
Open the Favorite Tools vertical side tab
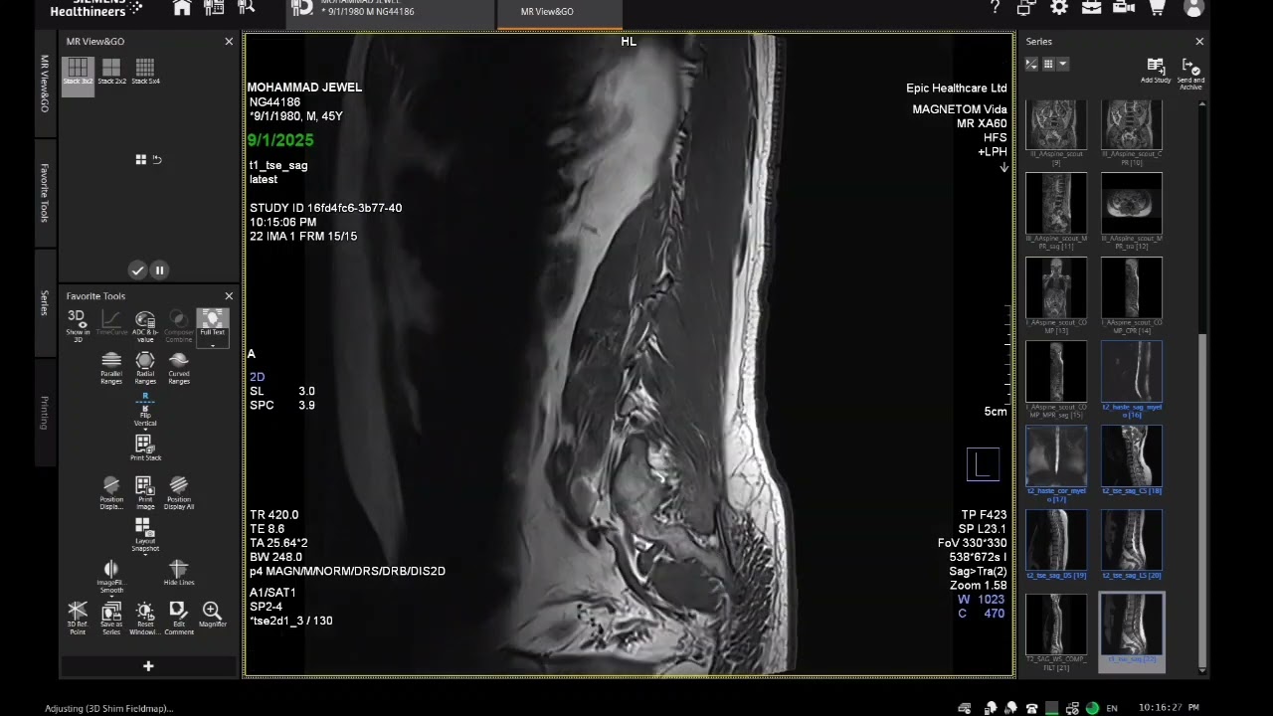click(x=45, y=193)
